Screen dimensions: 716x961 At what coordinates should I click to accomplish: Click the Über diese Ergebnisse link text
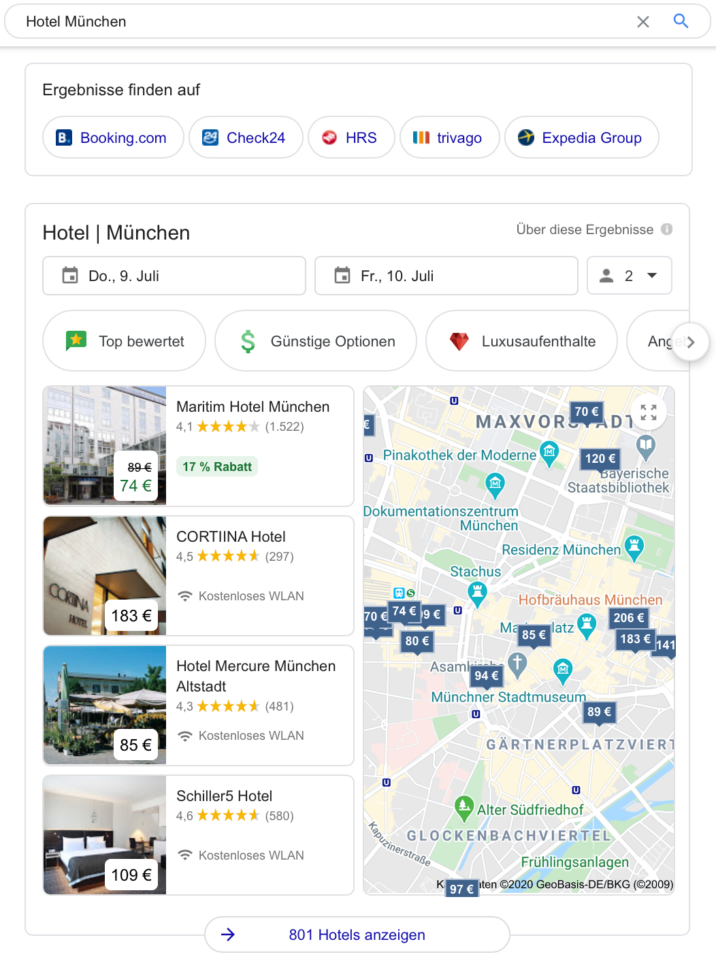point(585,229)
